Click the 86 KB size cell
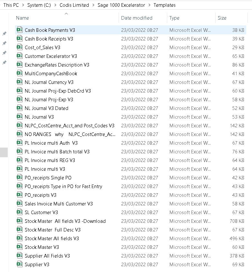 (238, 65)
